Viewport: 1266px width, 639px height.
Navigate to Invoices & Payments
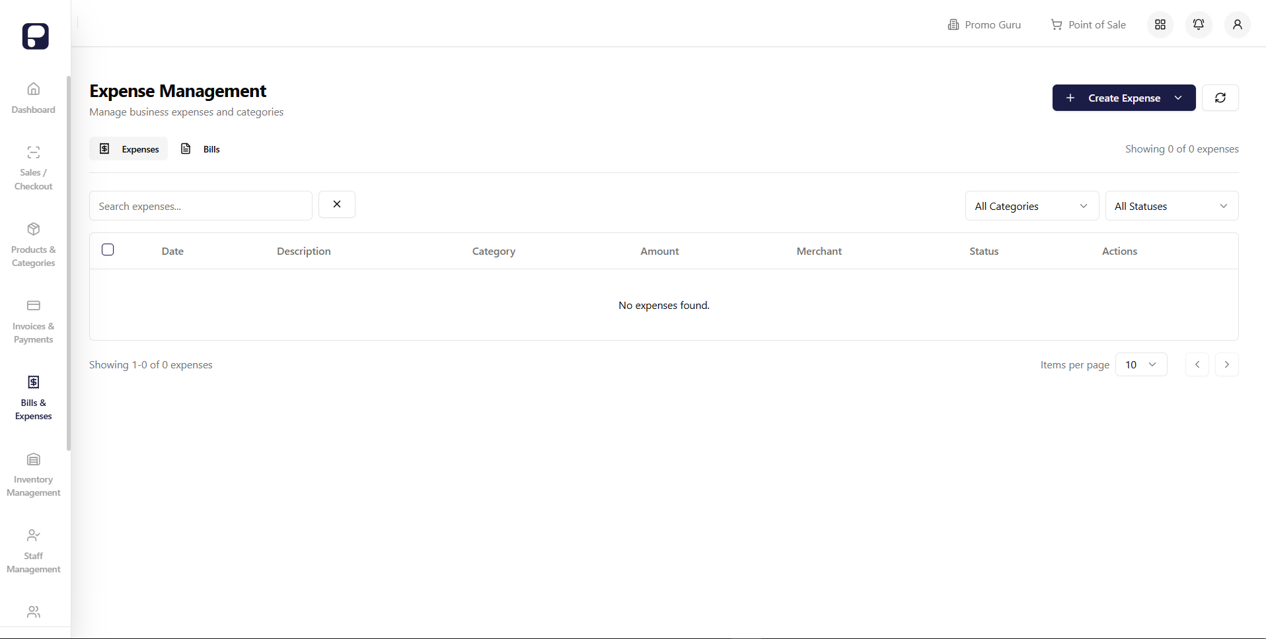click(33, 321)
